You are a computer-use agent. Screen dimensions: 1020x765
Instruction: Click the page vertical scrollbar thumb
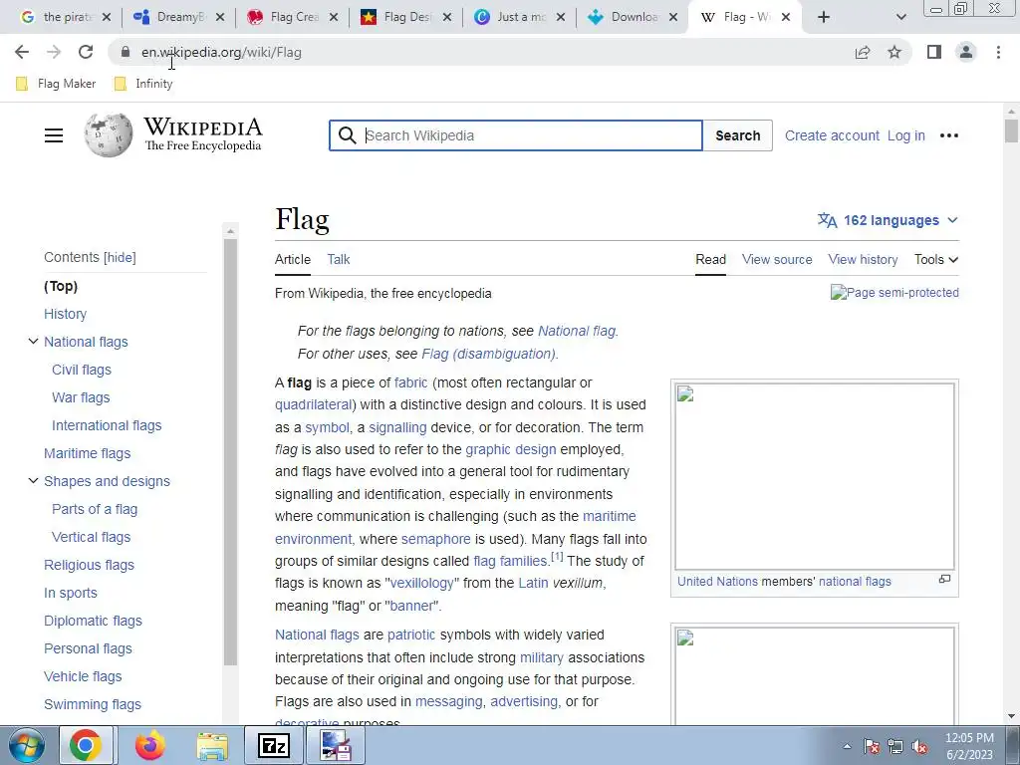1011,130
